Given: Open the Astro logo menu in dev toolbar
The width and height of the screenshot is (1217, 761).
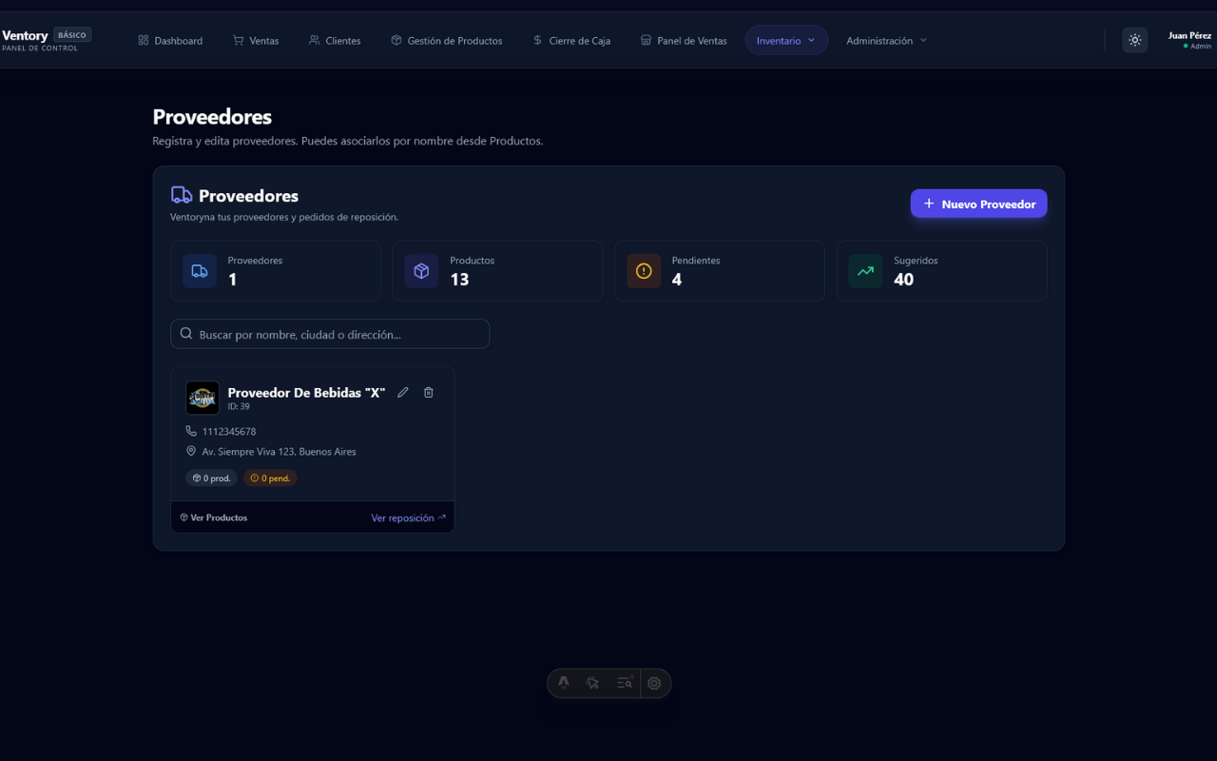Looking at the screenshot, I should [564, 683].
